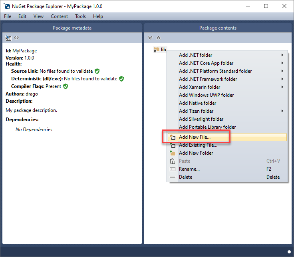Image resolution: width=294 pixels, height=257 pixels.
Task: Click 'Source Link: No files found' line
Action: (52, 71)
